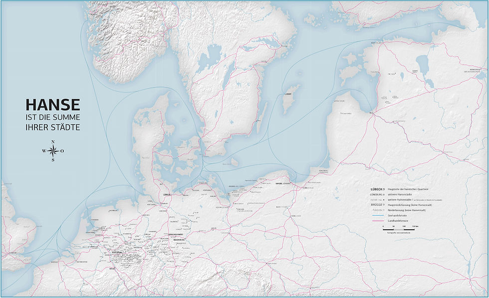Click the compass rose star symbol
The image size is (489, 298).
(53, 151)
